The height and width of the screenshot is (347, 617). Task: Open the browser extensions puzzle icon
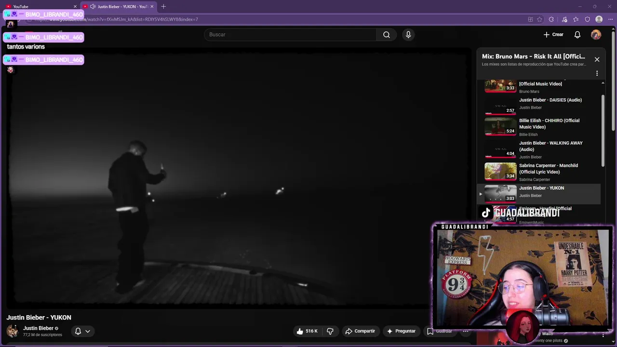551,19
